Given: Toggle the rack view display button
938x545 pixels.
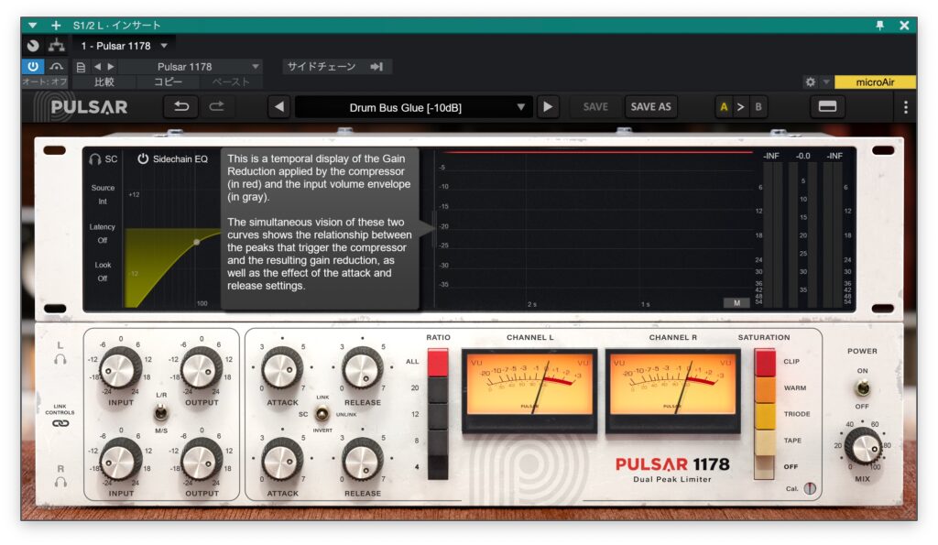Looking at the screenshot, I should click(827, 107).
